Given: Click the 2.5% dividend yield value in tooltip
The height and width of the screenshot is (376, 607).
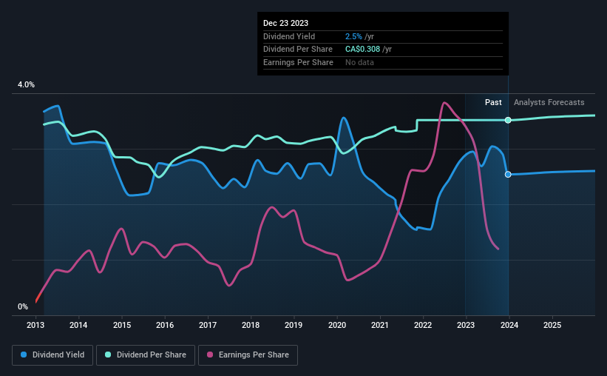Looking at the screenshot, I should tap(353, 36).
